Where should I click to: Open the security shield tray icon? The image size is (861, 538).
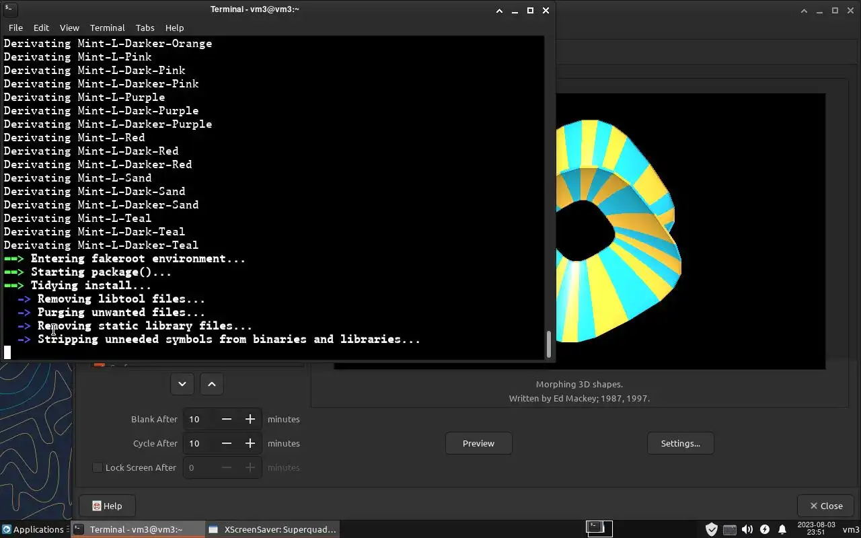pyautogui.click(x=711, y=529)
